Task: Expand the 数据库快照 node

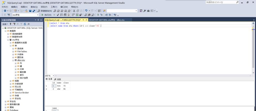Action: (8, 37)
